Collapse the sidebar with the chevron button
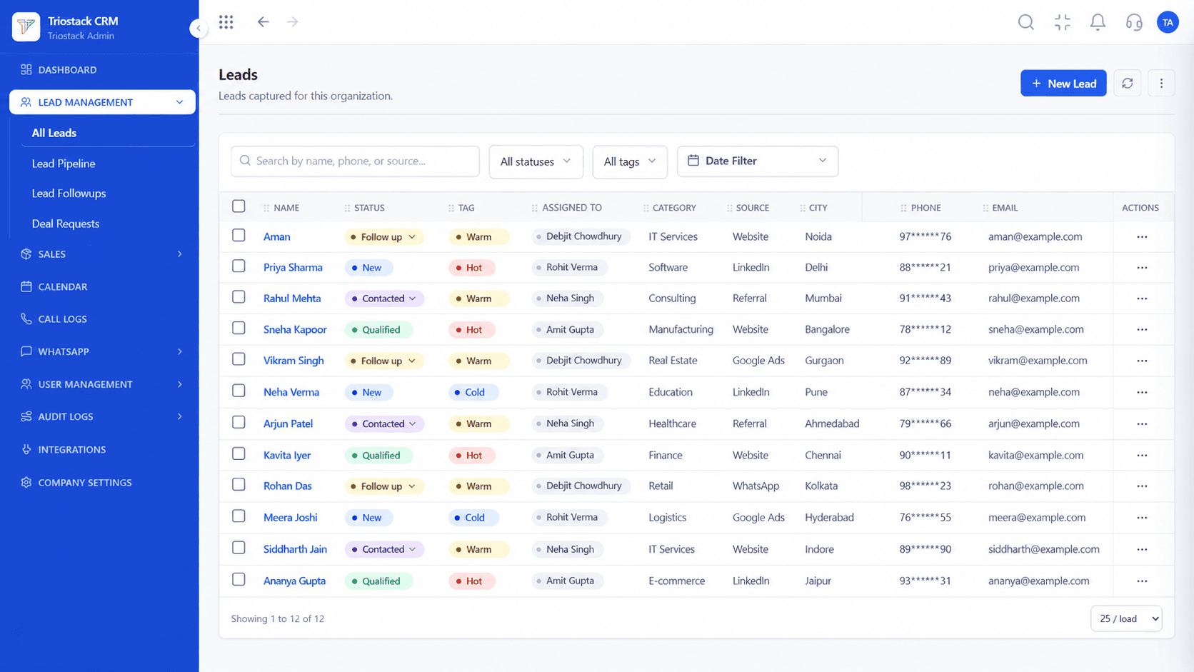This screenshot has height=672, width=1194. pyautogui.click(x=199, y=28)
